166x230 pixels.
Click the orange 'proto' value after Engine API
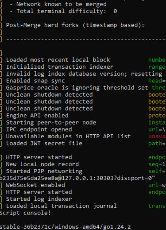coord(157,116)
